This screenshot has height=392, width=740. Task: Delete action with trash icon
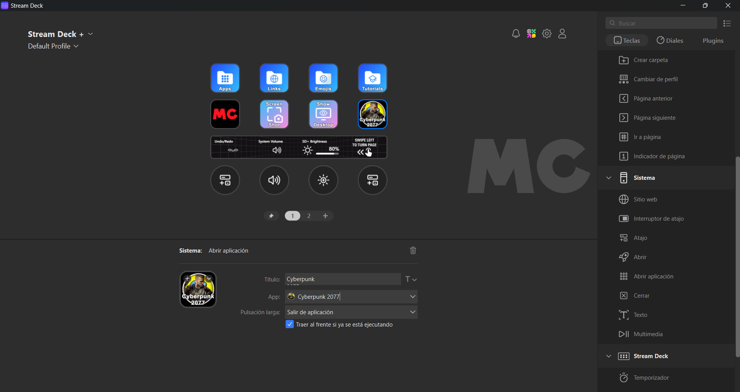(x=413, y=251)
